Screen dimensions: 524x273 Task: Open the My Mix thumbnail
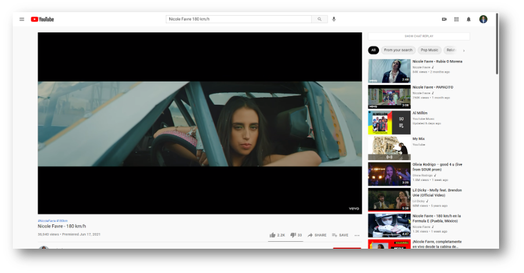pos(390,148)
